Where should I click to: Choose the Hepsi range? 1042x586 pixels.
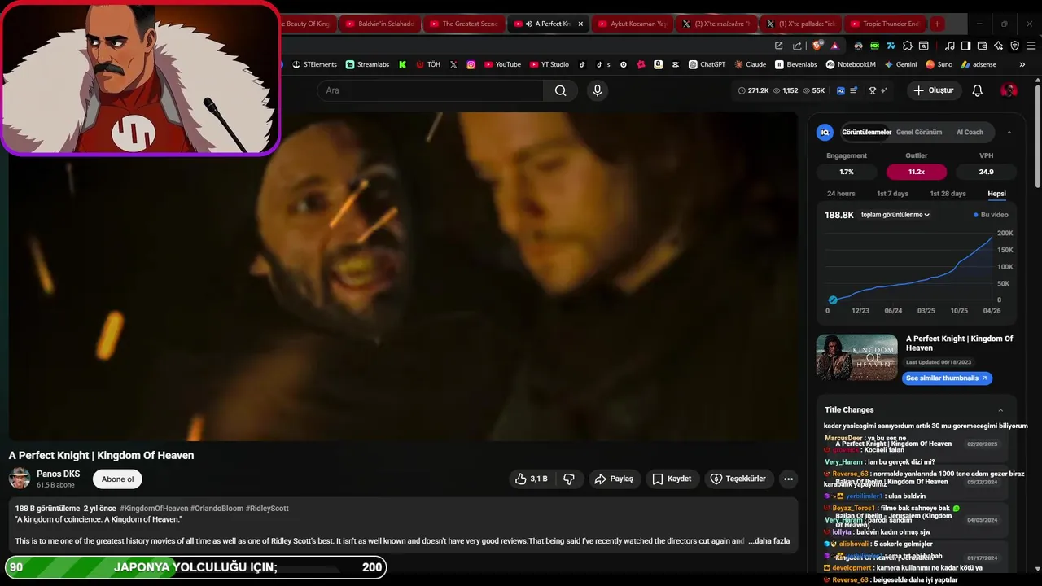point(996,194)
